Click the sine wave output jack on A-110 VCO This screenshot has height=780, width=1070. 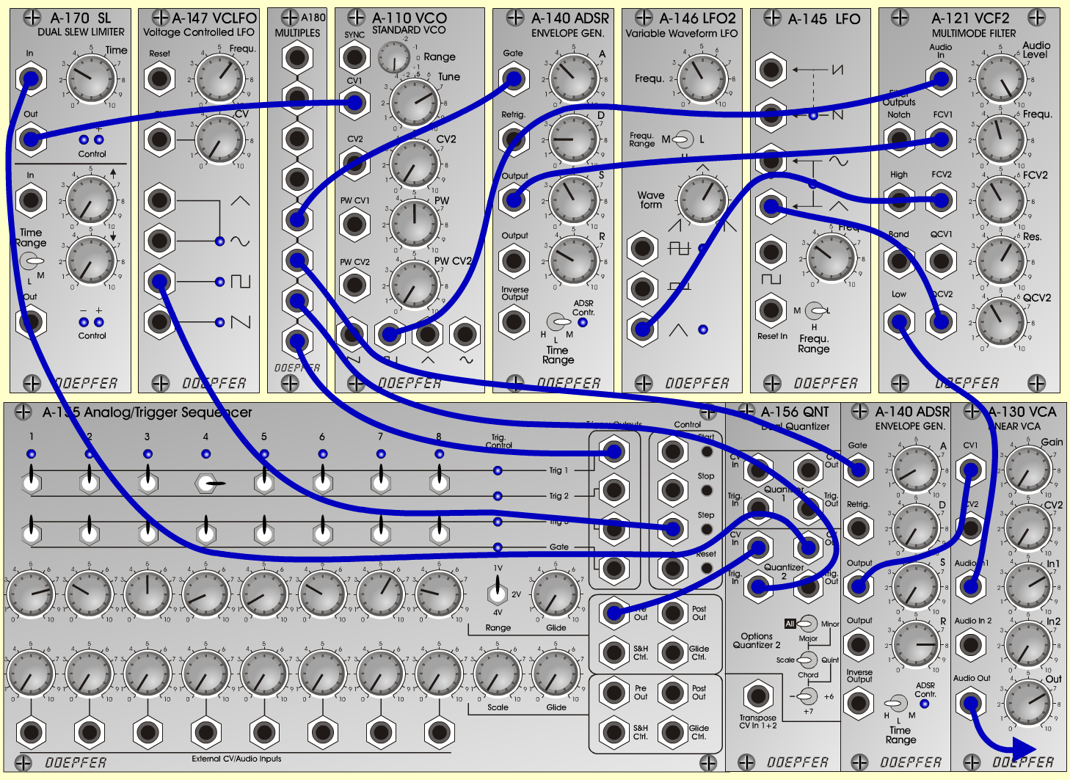[x=465, y=335]
